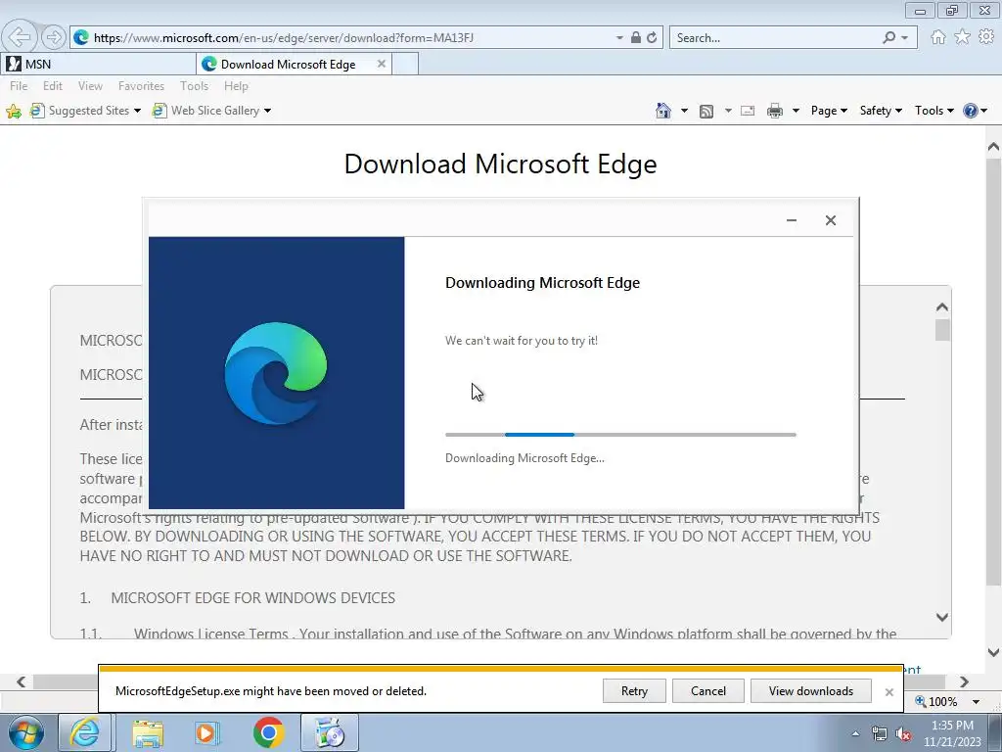Click the network tray icon
This screenshot has height=752, width=1002.
click(x=880, y=734)
